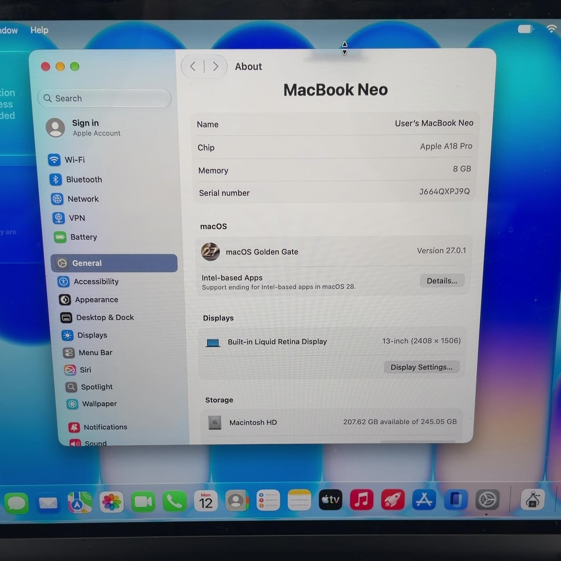The image size is (561, 561).
Task: Open Calendar app in Dock
Action: point(206,501)
